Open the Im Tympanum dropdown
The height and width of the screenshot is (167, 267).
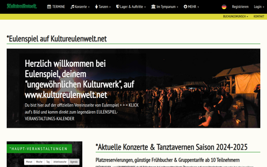[x=165, y=7]
